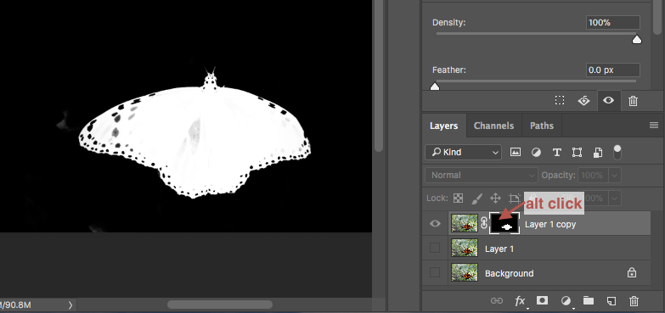Viewport: 665px width, 313px height.
Task: Lock artboard nesting crop-frame icon
Action: [515, 198]
